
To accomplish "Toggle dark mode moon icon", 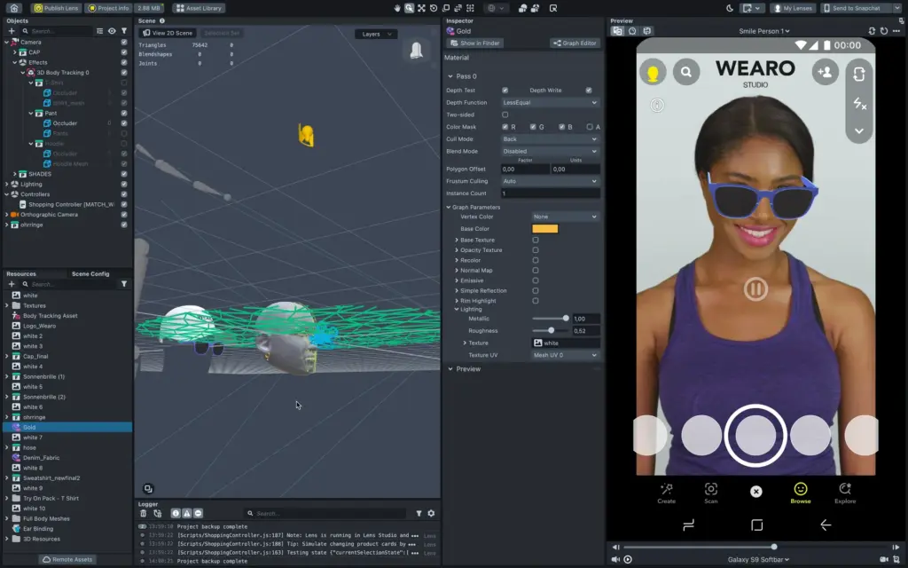I will pyautogui.click(x=730, y=8).
